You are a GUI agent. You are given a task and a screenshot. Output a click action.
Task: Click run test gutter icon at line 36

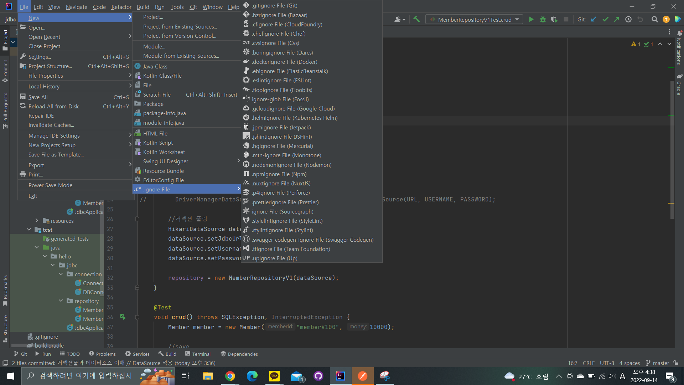123,317
